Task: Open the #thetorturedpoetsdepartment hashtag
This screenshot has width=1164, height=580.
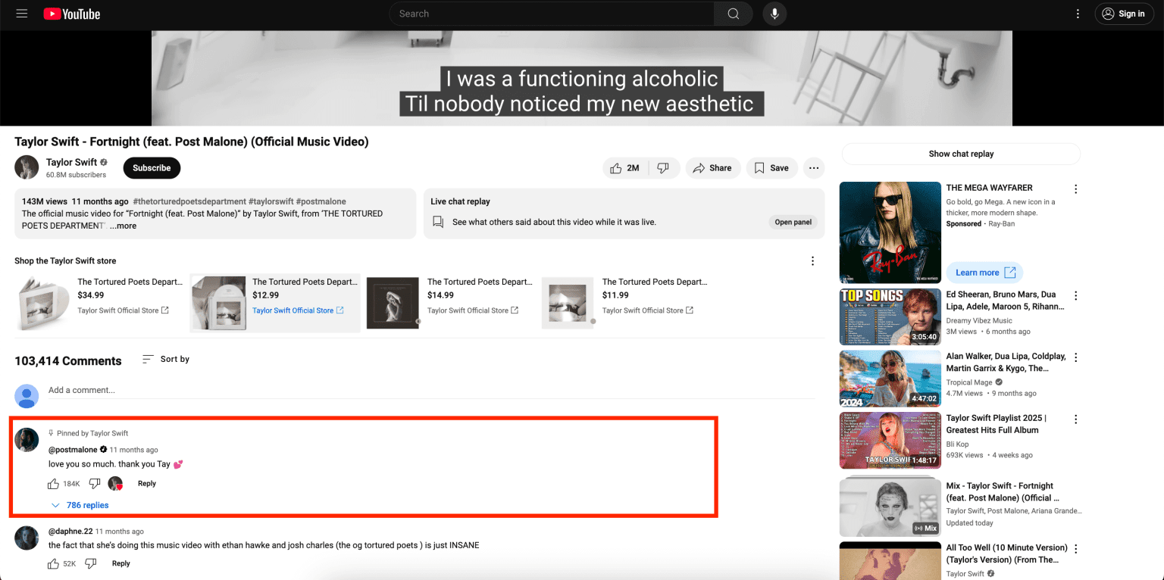Action: point(189,201)
